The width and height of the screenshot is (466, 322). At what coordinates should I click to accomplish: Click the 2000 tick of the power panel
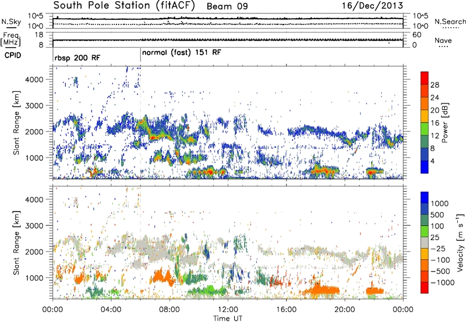click(x=34, y=131)
